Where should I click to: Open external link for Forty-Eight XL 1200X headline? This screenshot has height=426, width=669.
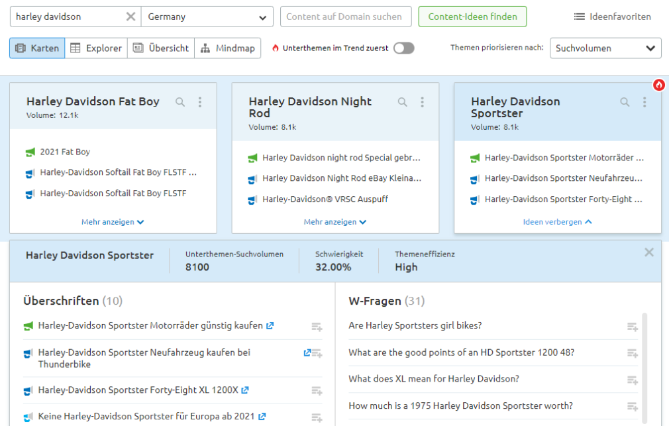pos(245,391)
